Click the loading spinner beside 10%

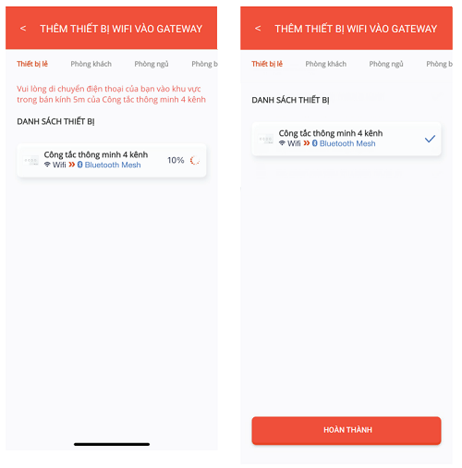point(195,160)
